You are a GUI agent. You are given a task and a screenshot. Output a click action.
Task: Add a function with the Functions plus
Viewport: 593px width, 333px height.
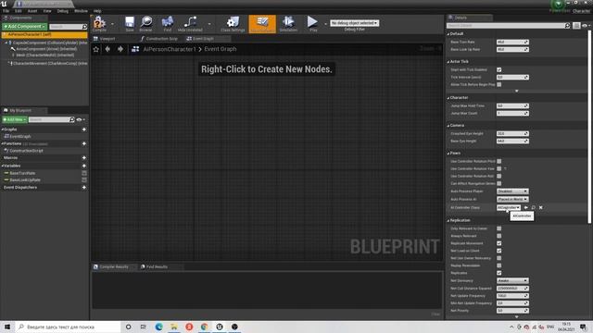[84, 144]
